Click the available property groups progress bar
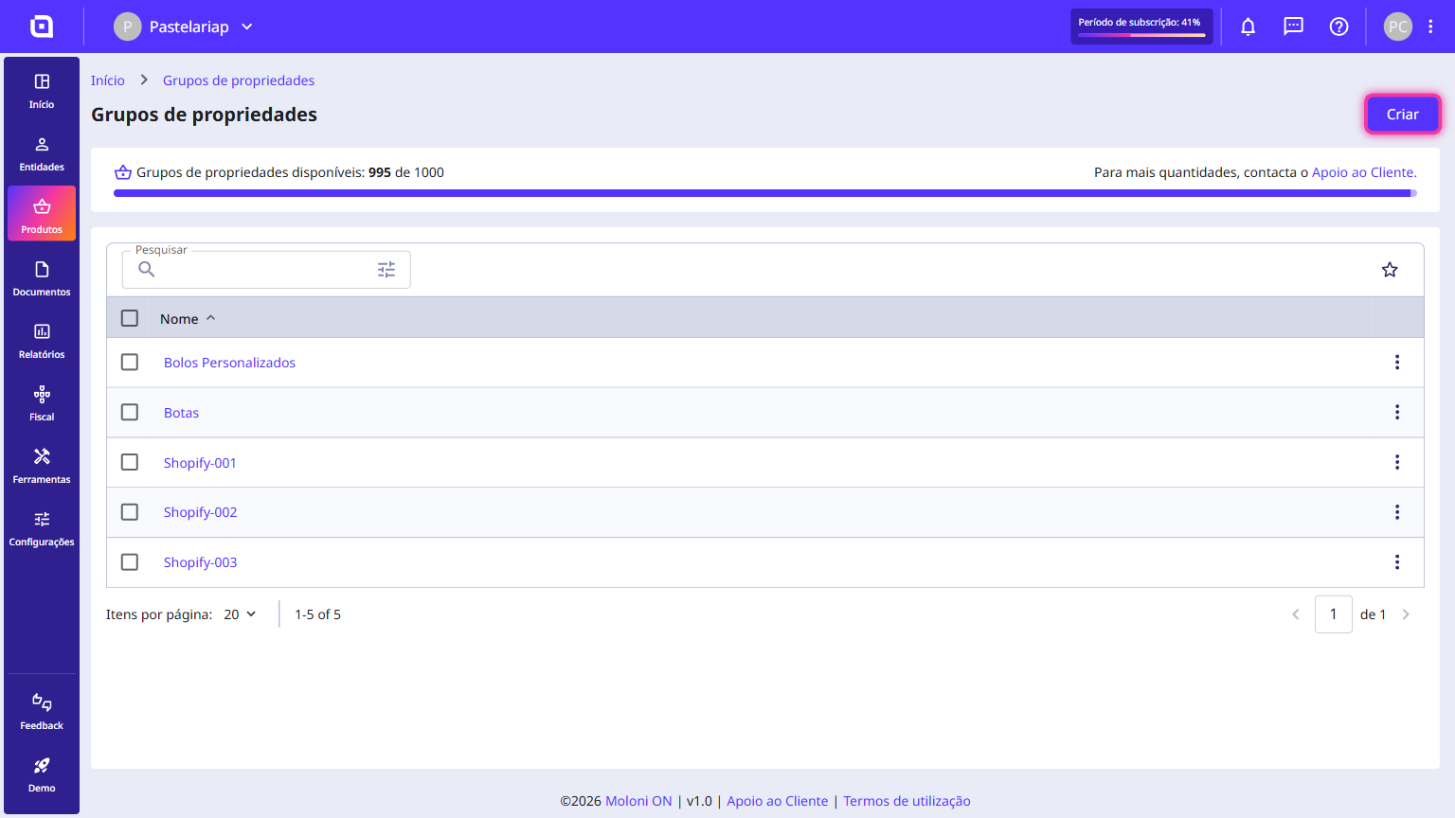Viewport: 1455px width, 818px height. (x=765, y=193)
